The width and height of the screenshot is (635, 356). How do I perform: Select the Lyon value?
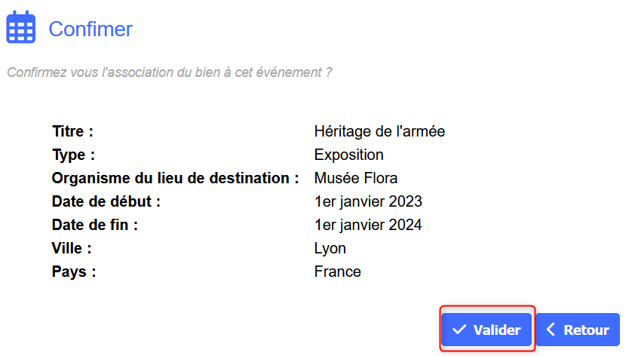(x=330, y=248)
